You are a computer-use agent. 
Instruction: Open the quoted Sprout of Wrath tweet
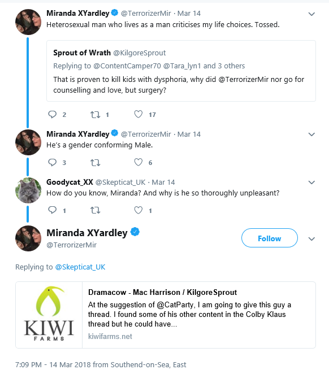[181, 71]
